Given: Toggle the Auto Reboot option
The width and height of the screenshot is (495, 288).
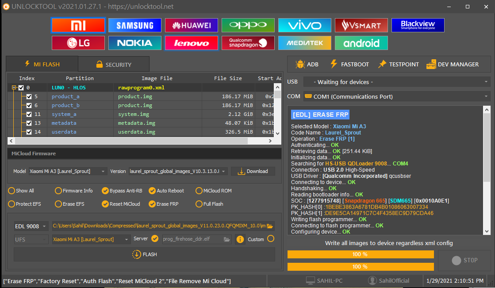Looking at the screenshot, I should click(x=152, y=191).
